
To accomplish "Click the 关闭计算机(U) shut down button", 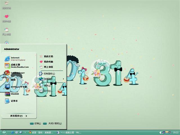I will click(52, 123).
